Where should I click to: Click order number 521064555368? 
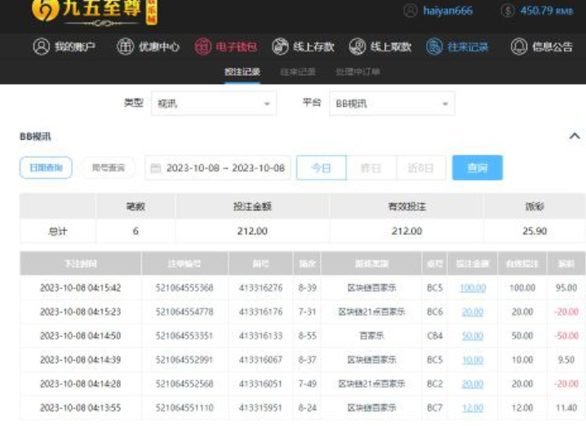(184, 288)
